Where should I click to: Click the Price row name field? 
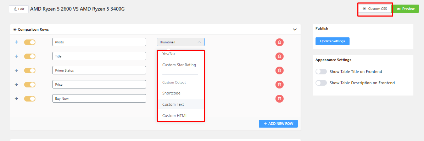[x=99, y=84]
